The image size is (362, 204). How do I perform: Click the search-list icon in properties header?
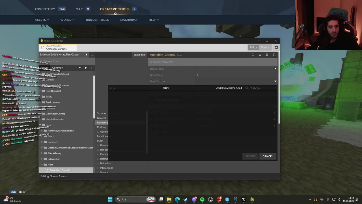click(x=274, y=55)
